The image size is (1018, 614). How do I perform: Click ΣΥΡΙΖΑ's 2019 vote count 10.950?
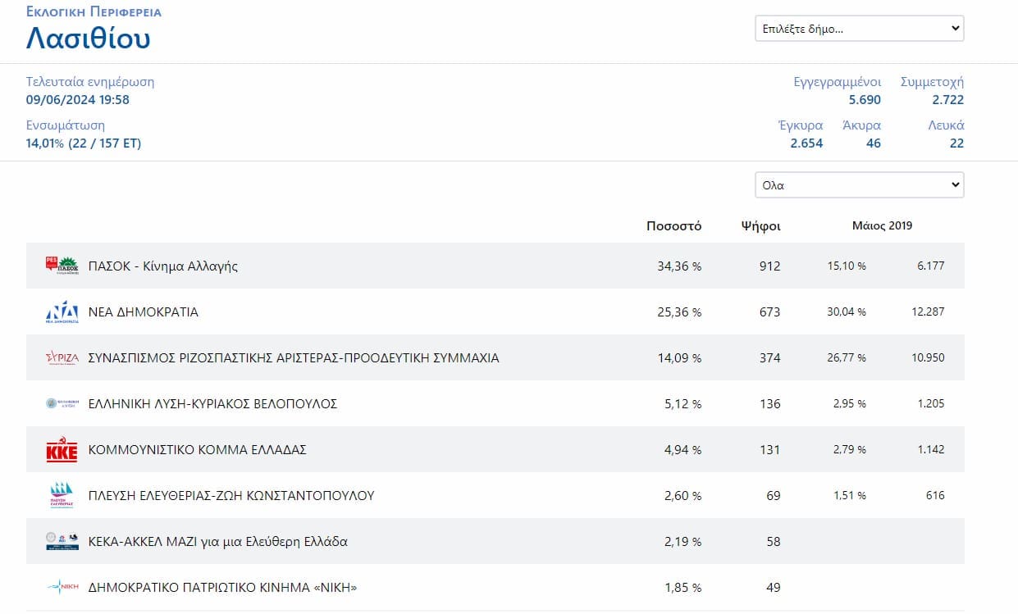pos(927,358)
